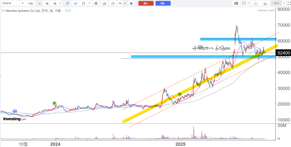Click the 52400 current price label
291x147 pixels.
(x=284, y=53)
